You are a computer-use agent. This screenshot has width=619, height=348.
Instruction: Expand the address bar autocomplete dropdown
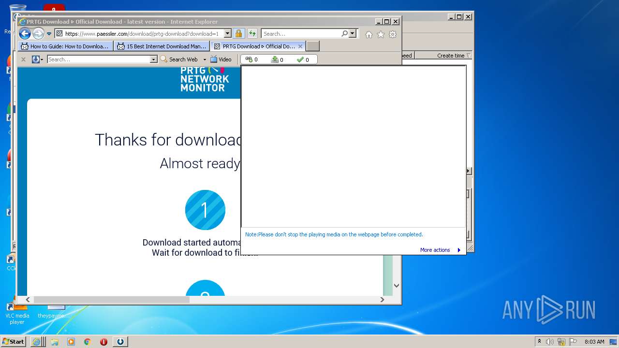click(x=227, y=34)
